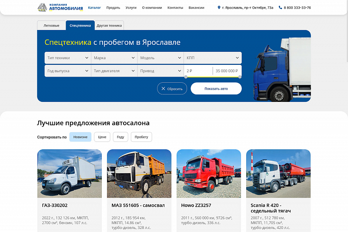The width and height of the screenshot is (348, 232).
Task: Expand the Тип двигателя dropdown
Action: (114, 71)
